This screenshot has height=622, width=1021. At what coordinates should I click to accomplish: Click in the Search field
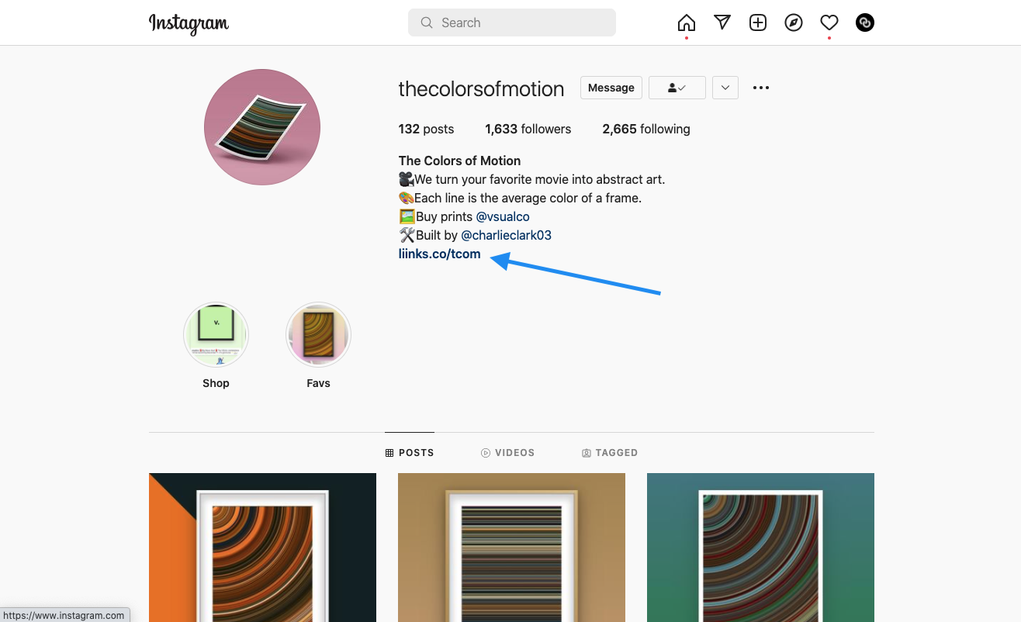pos(512,22)
